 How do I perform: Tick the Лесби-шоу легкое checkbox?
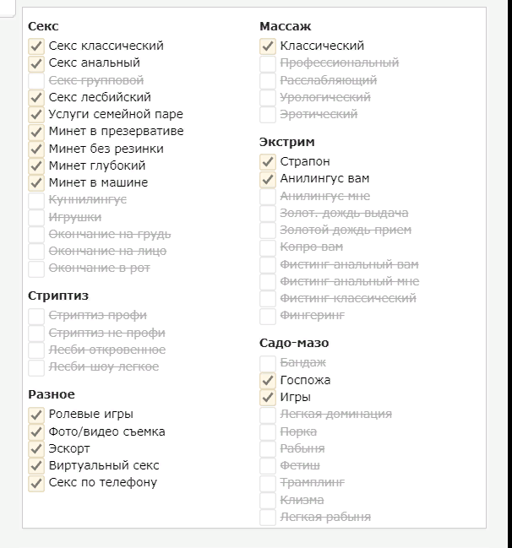click(x=36, y=367)
